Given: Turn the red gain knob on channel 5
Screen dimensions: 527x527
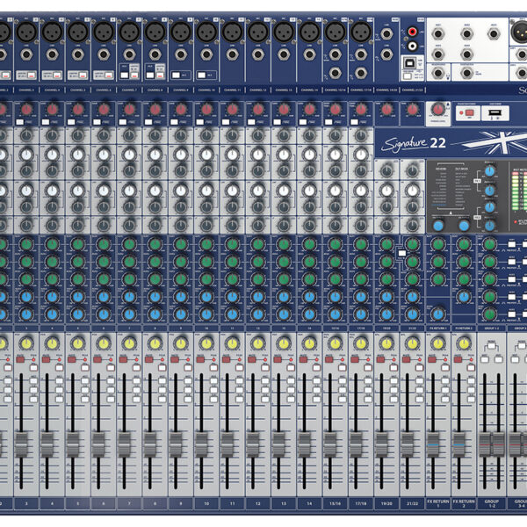Looking at the screenshot, I should 78,109.
